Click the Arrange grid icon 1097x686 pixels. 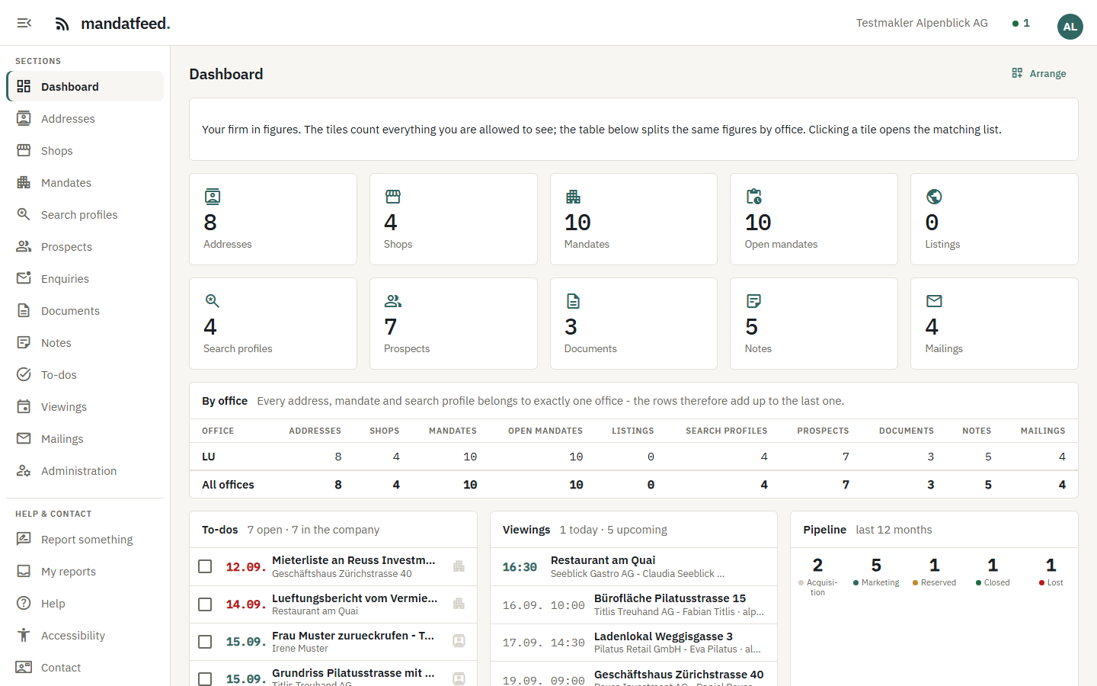[x=1017, y=73]
